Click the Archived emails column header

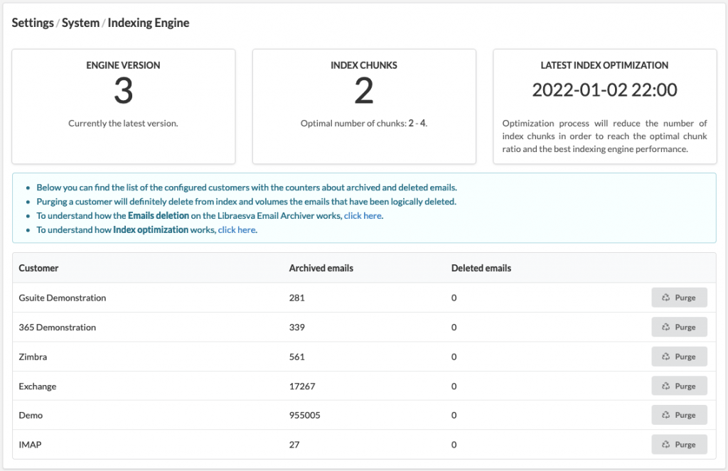pos(321,269)
